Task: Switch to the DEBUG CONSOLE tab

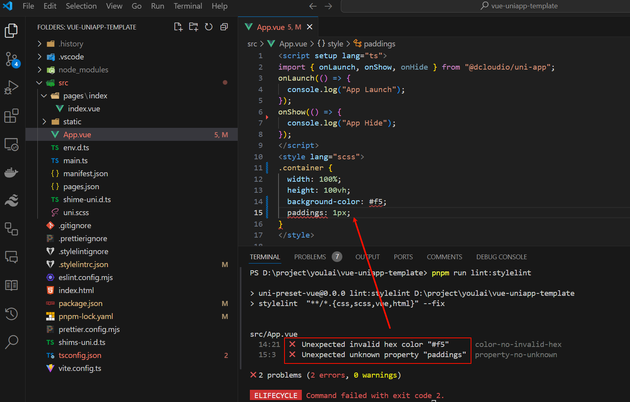Action: pyautogui.click(x=501, y=257)
